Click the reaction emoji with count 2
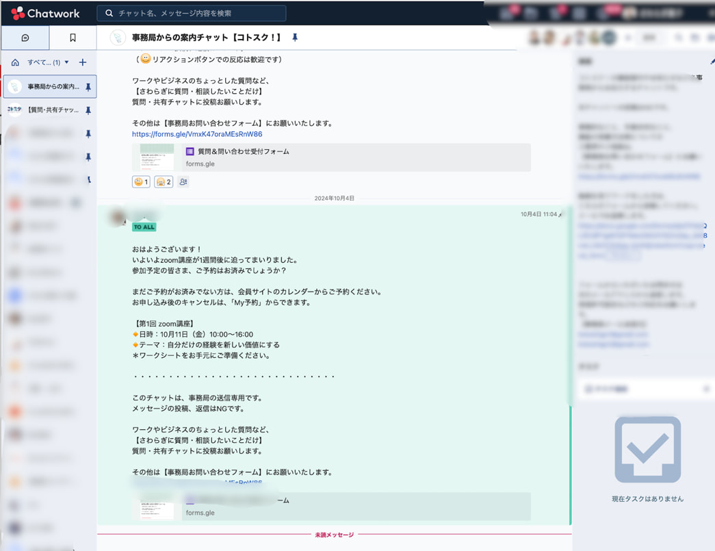Image resolution: width=715 pixels, height=551 pixels. [163, 182]
